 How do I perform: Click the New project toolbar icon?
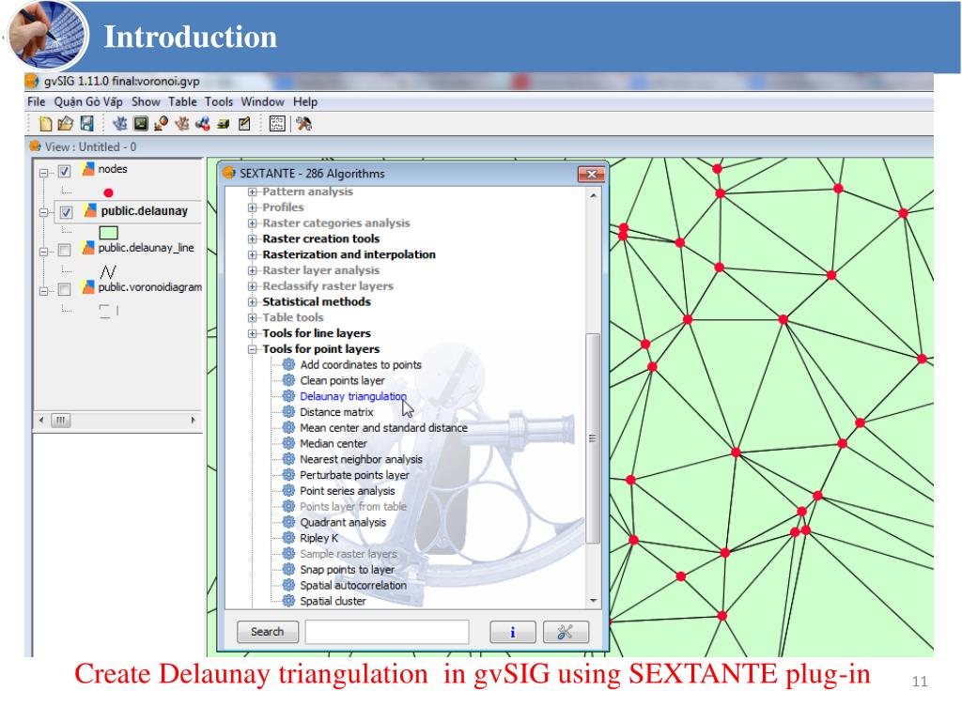[45, 124]
